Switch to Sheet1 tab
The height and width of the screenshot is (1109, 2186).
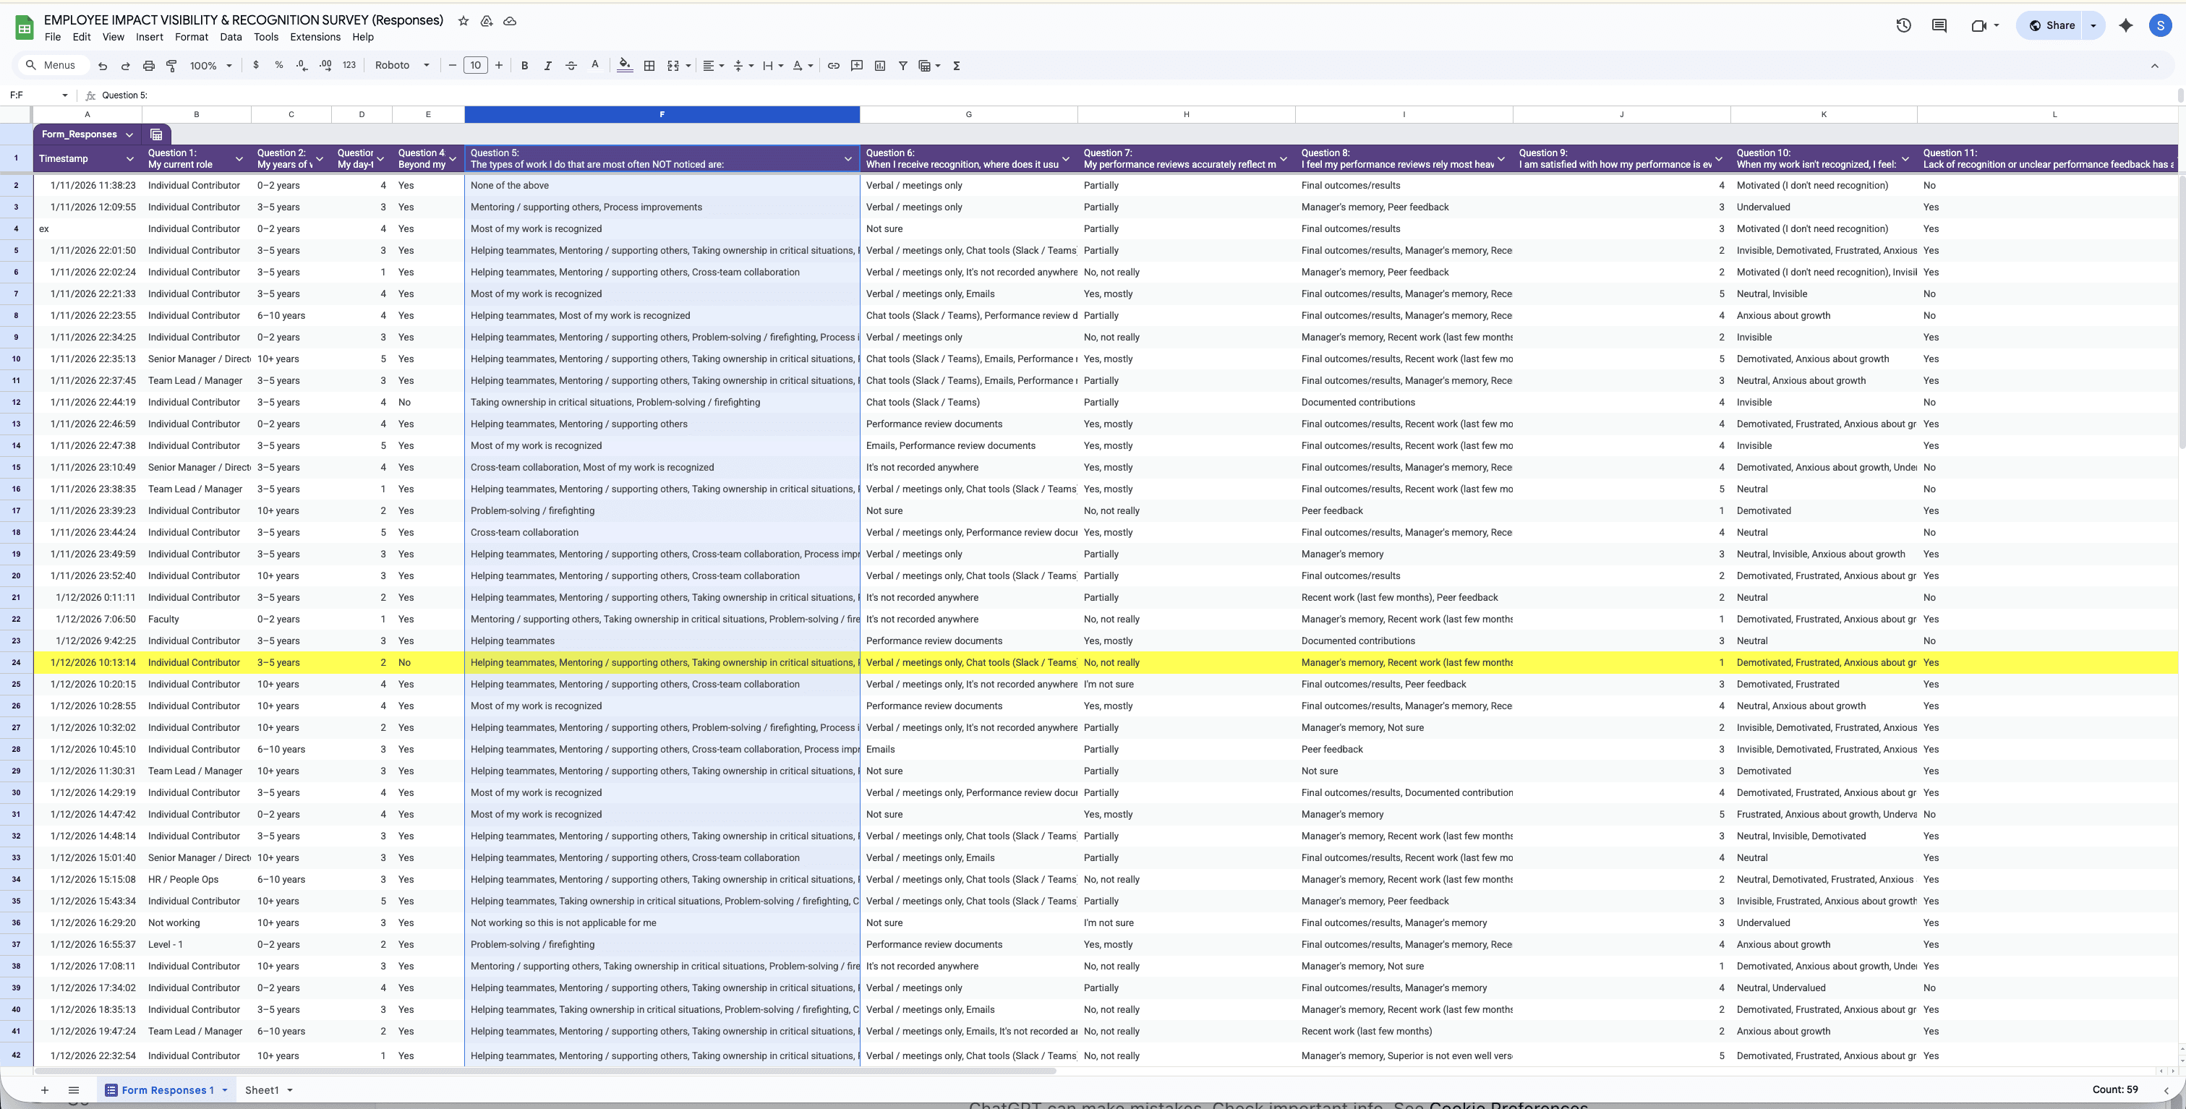click(261, 1090)
